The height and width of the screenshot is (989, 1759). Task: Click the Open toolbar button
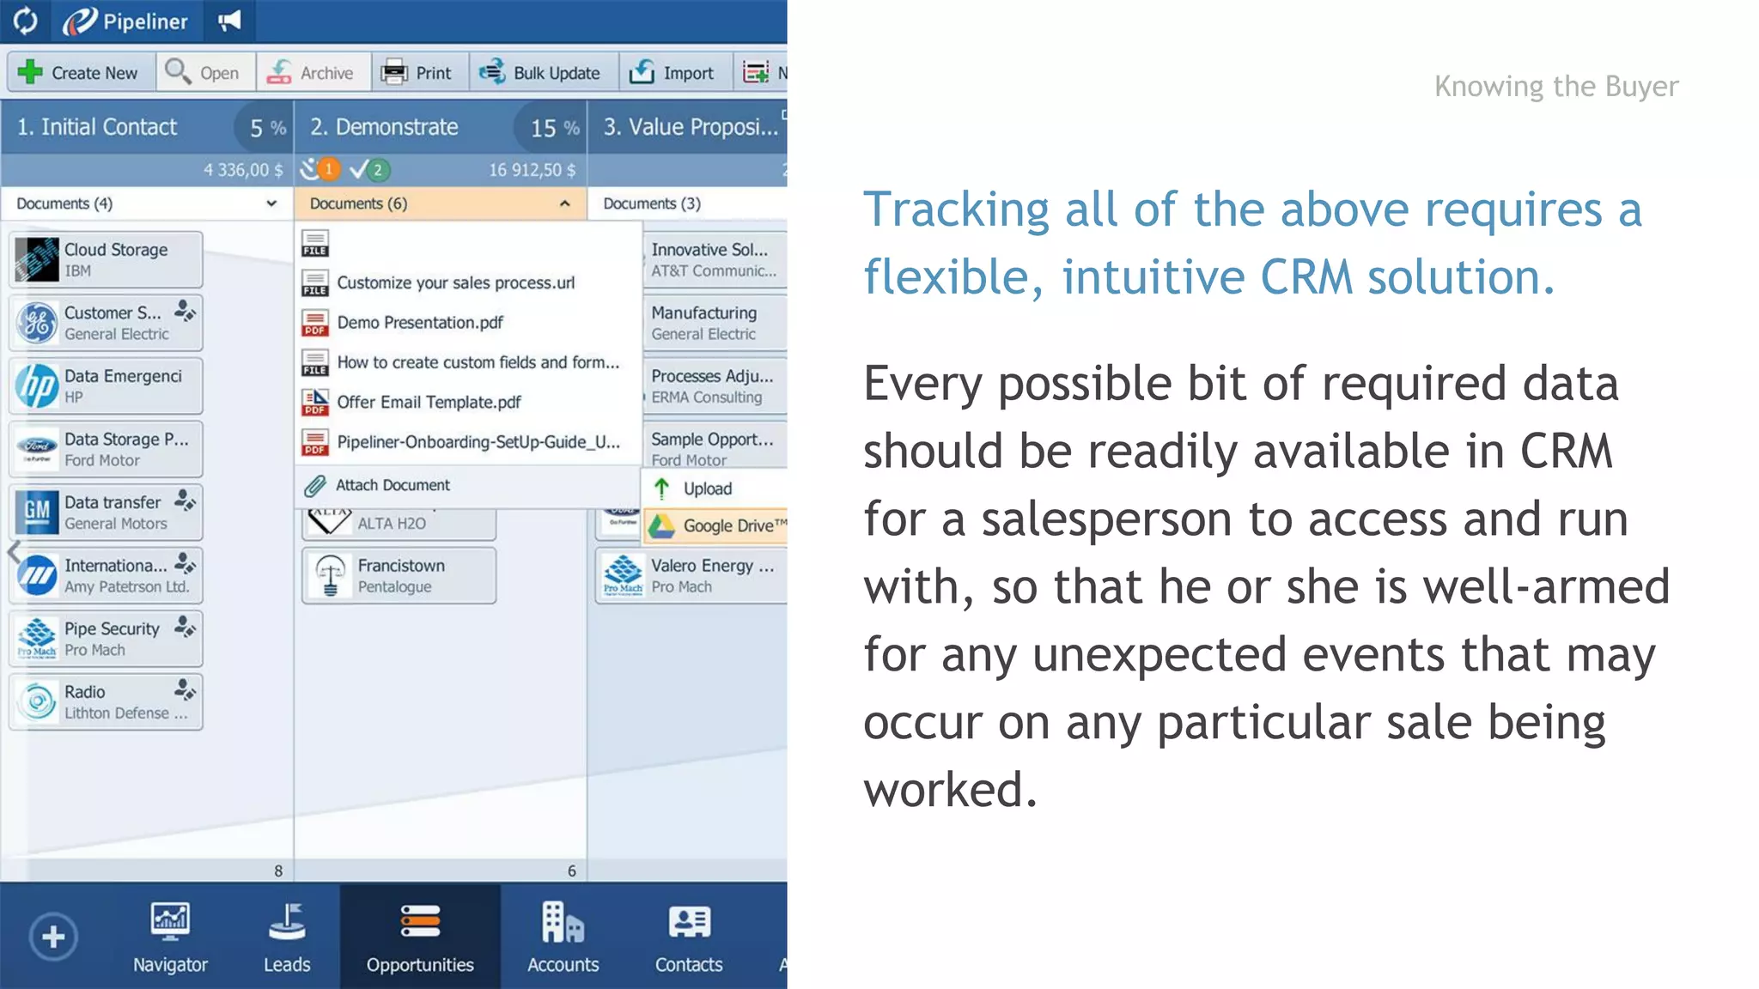point(204,73)
